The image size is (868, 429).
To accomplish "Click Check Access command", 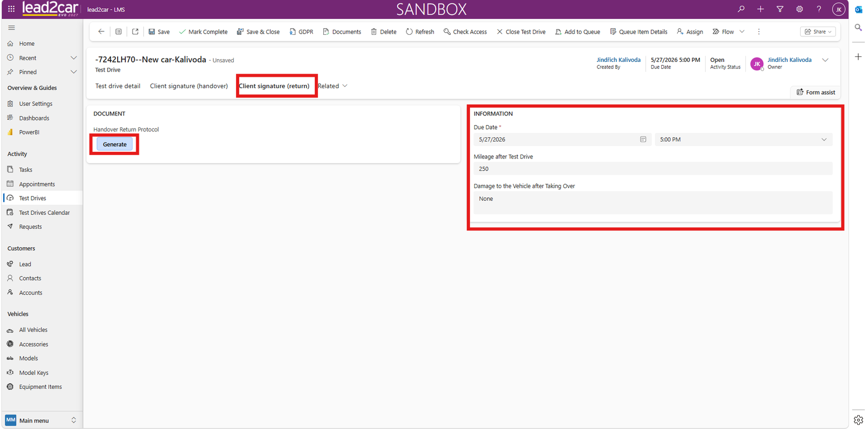I will coord(465,31).
